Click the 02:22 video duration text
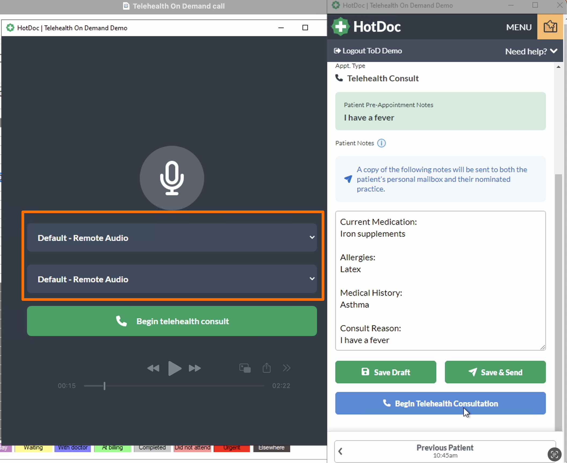Viewport: 567px width, 463px height. [281, 386]
